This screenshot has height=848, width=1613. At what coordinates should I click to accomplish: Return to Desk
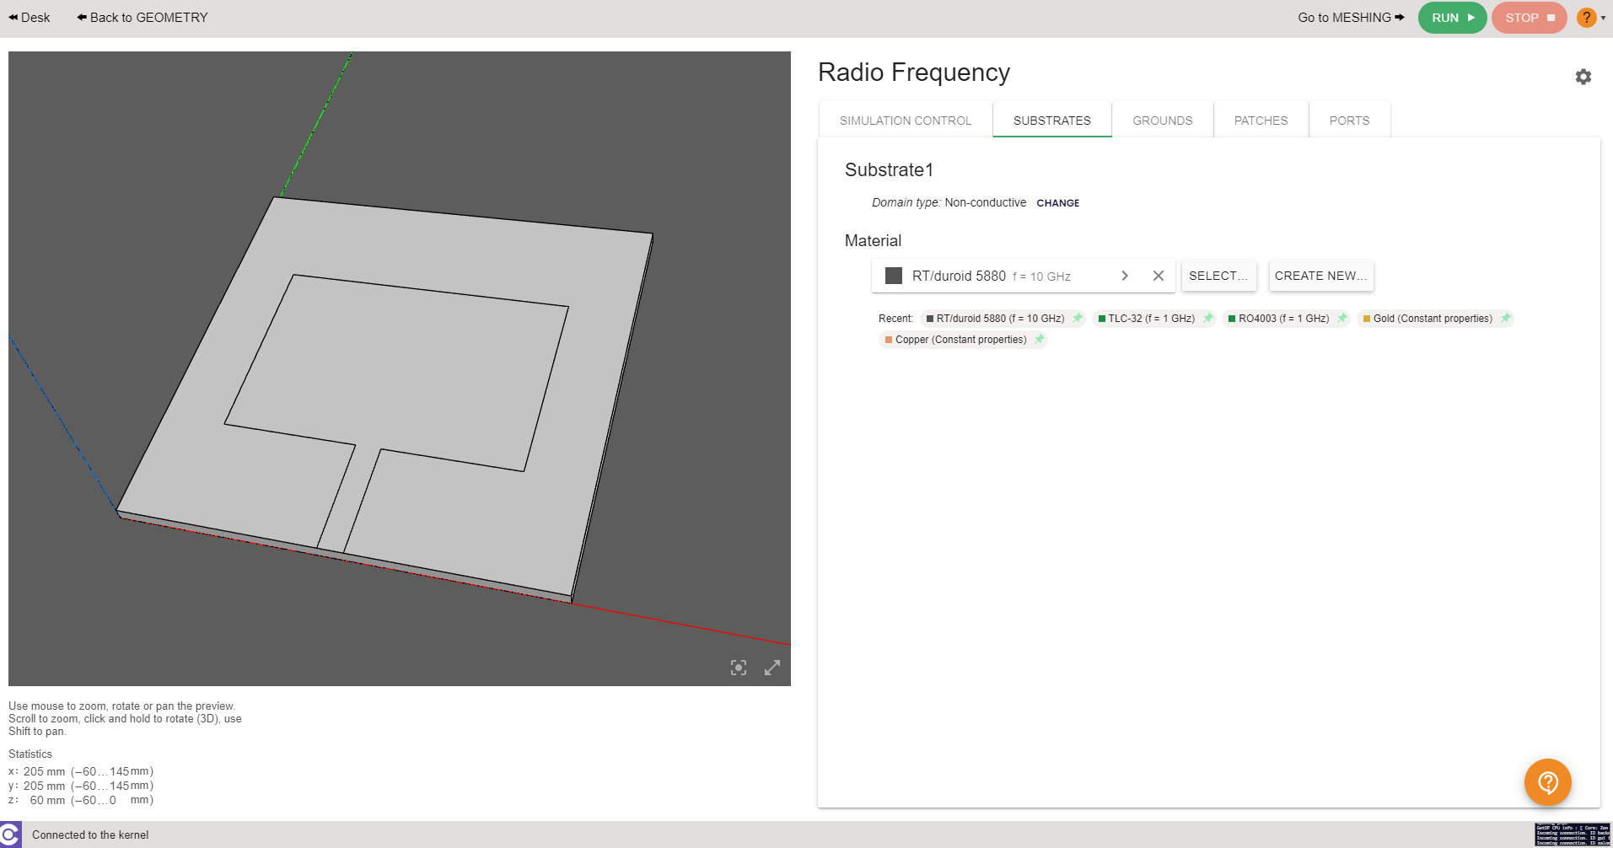(x=30, y=18)
